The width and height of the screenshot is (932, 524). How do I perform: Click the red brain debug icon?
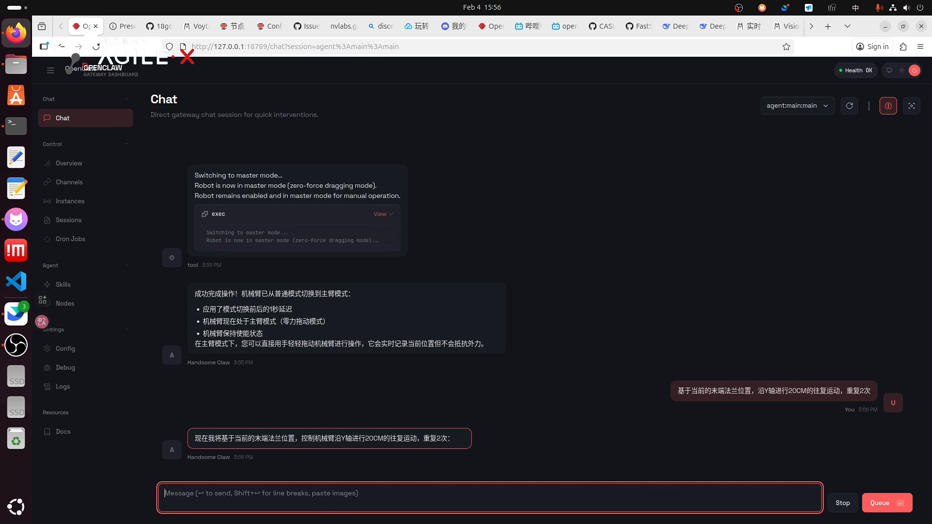point(888,106)
